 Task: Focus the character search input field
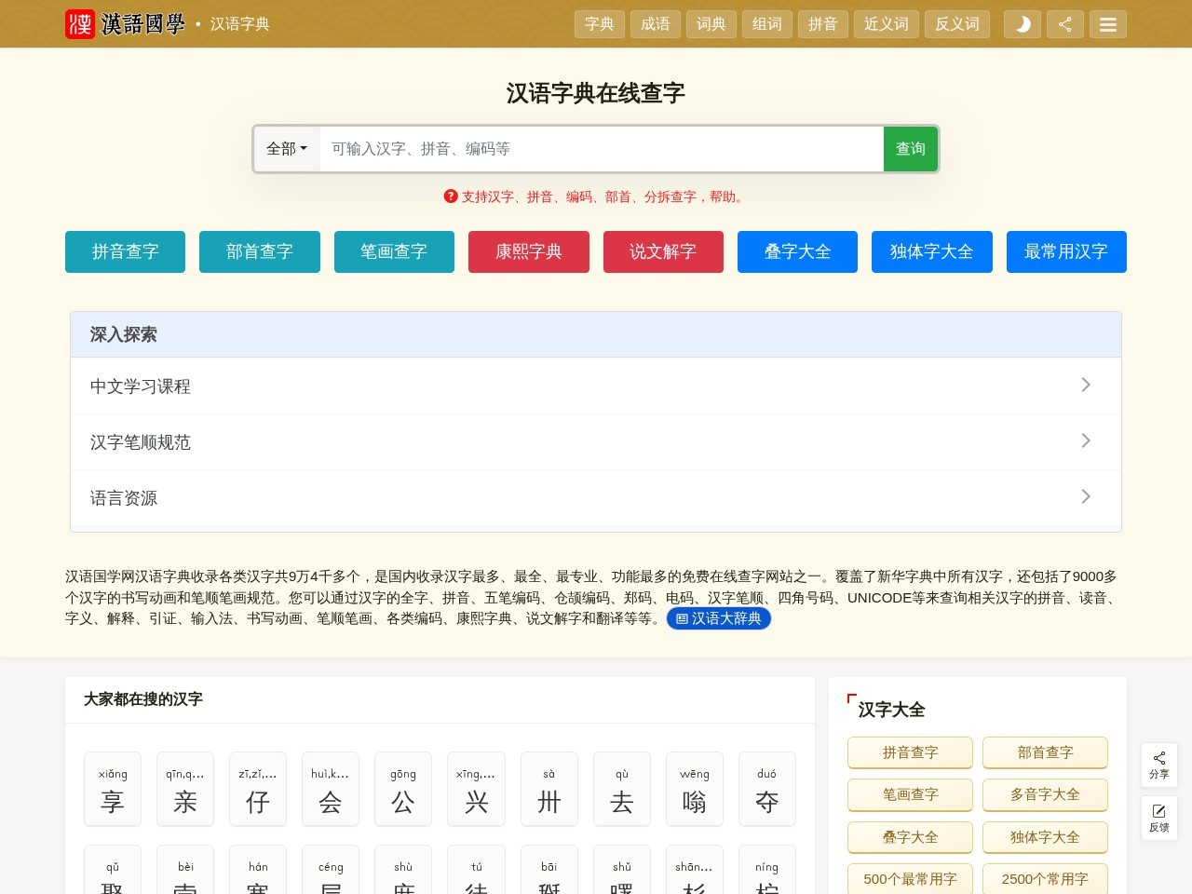click(x=602, y=149)
